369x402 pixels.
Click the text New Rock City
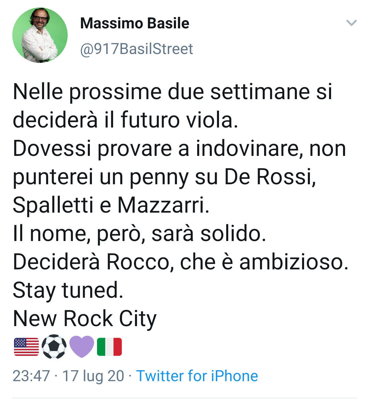[84, 319]
